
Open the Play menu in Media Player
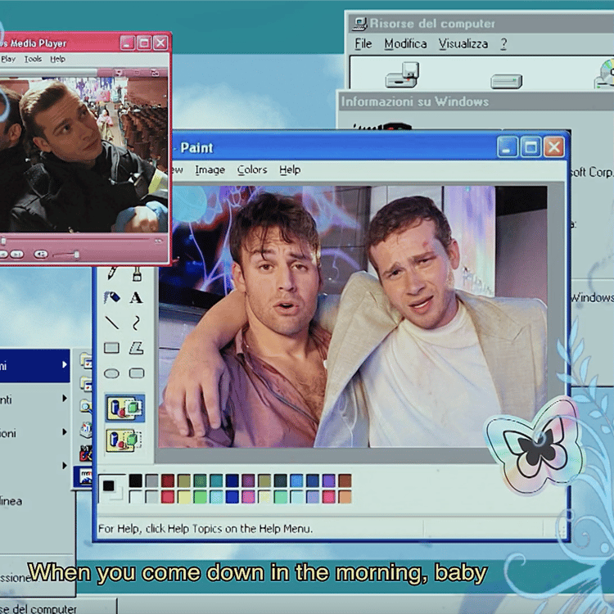coord(8,59)
